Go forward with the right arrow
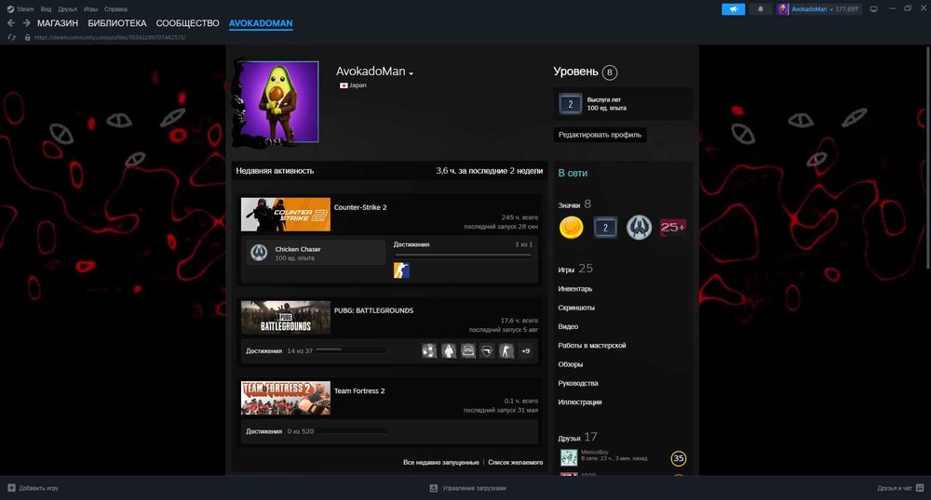The height and width of the screenshot is (500, 931). tap(26, 23)
